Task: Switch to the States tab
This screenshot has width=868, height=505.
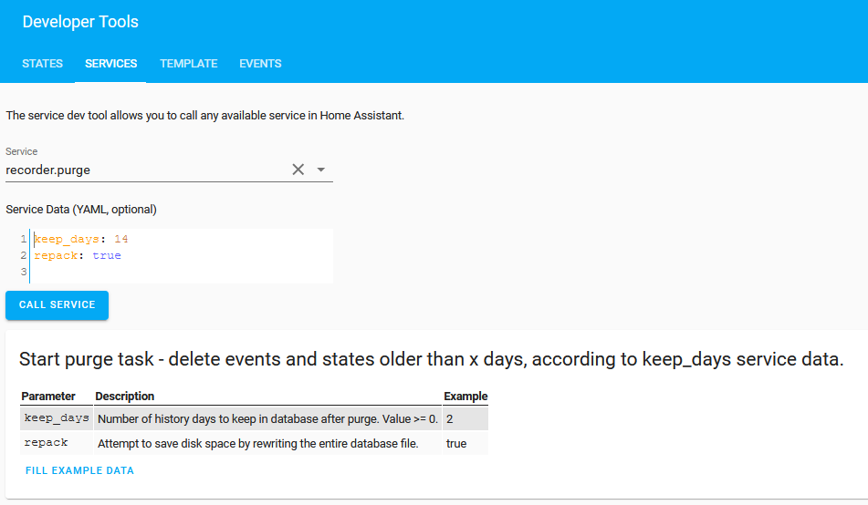Action: [x=42, y=64]
